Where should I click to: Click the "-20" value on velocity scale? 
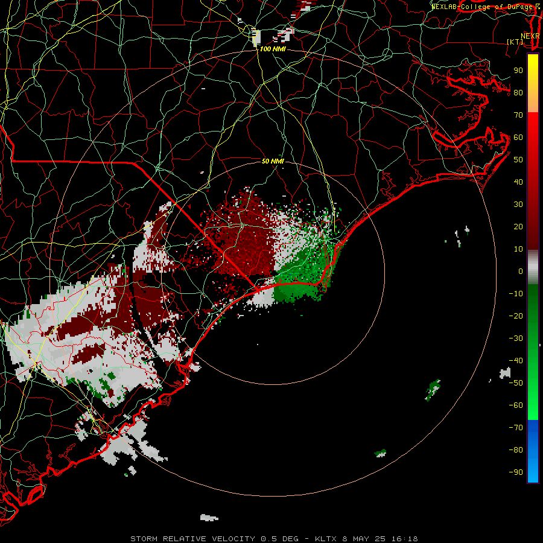coord(516,316)
